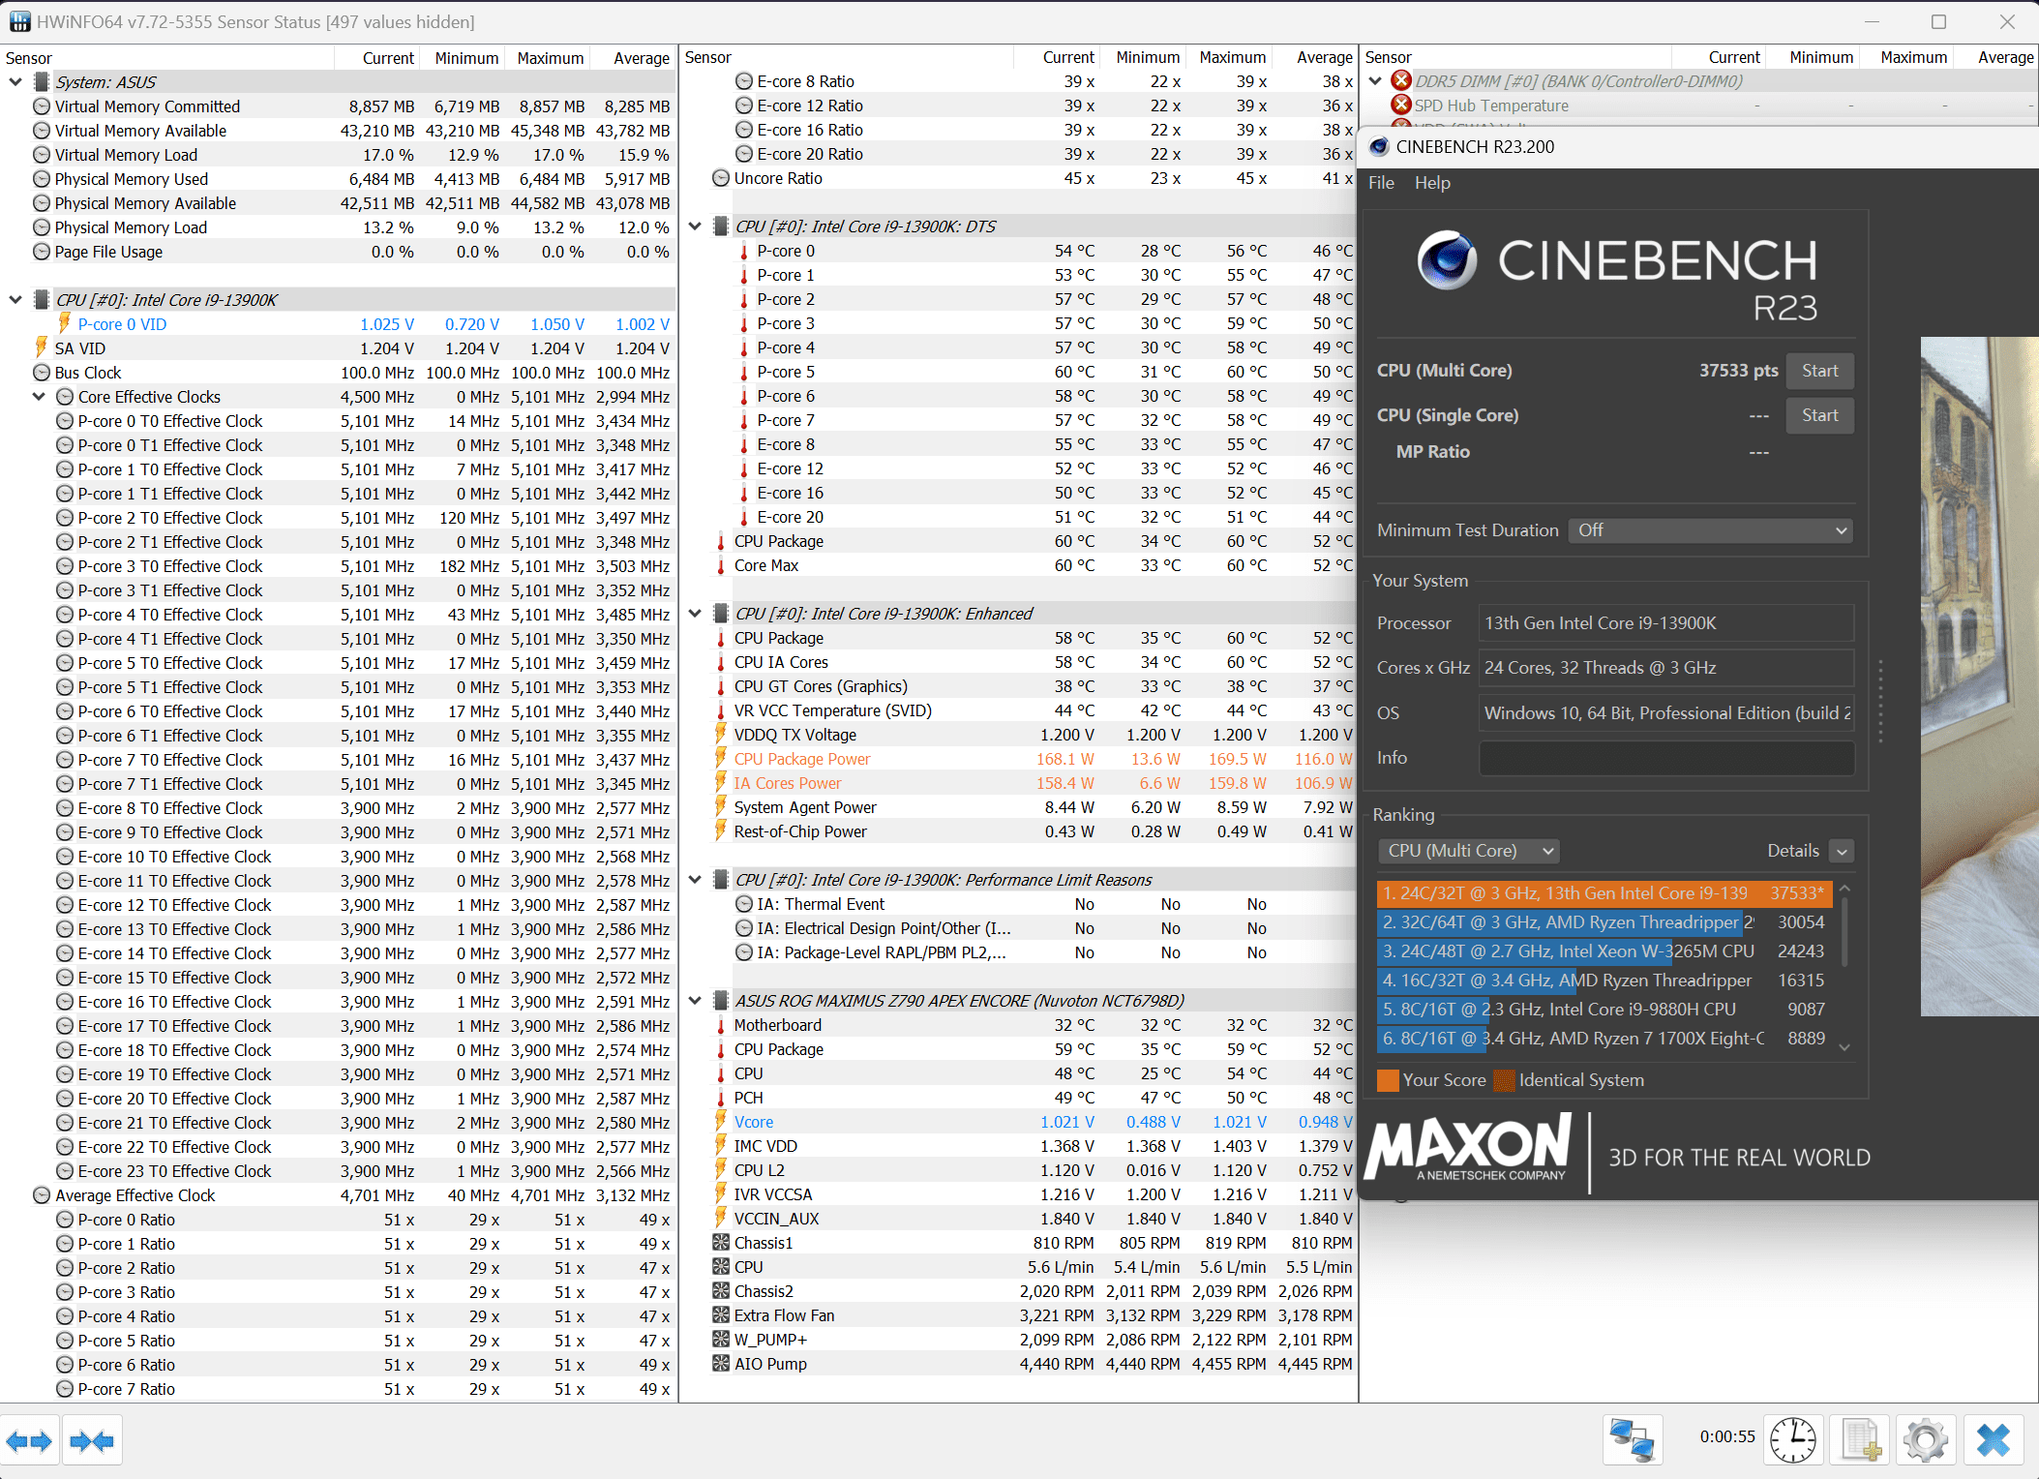Collapse Core Effective Clocks subtree
This screenshot has width=2039, height=1479.
(x=39, y=397)
